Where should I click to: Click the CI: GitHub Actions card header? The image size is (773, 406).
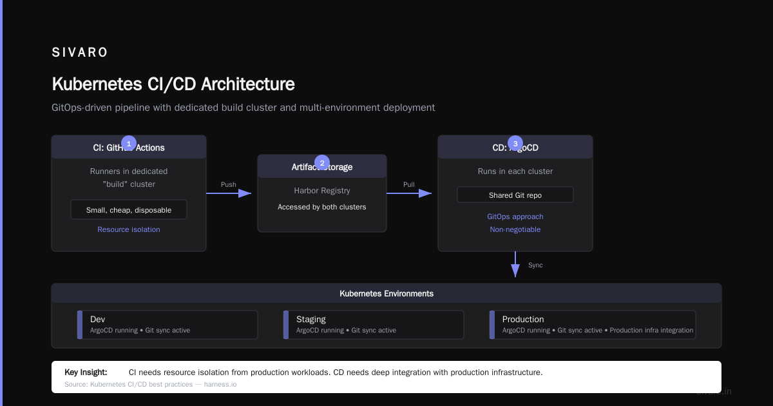[x=129, y=148]
